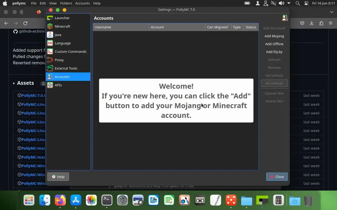Add a Mojang account

coord(274,36)
